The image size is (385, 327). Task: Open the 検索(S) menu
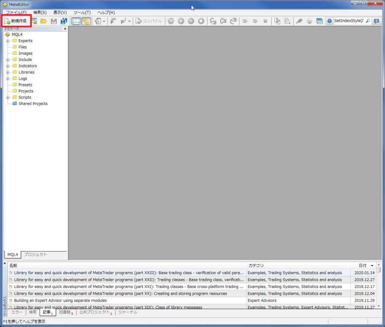point(40,12)
